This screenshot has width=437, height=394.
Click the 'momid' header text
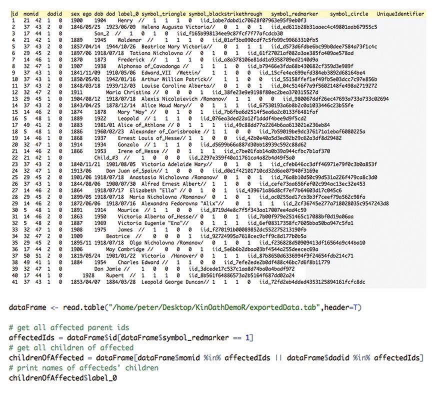(31, 14)
